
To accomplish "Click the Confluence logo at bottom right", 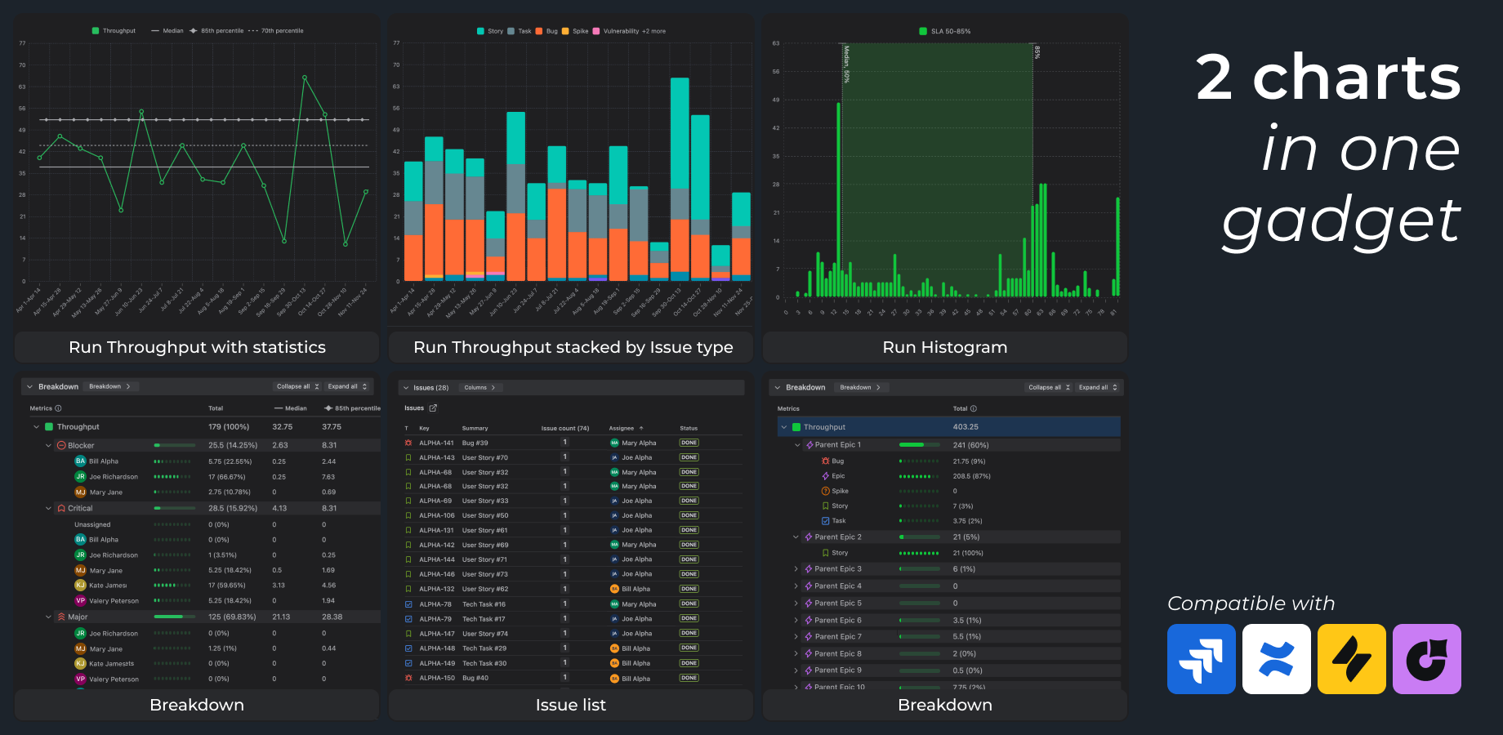I will click(x=1276, y=659).
